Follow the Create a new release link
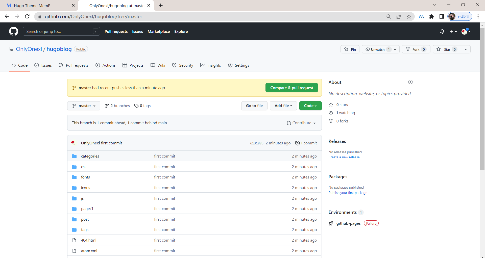 click(x=344, y=157)
